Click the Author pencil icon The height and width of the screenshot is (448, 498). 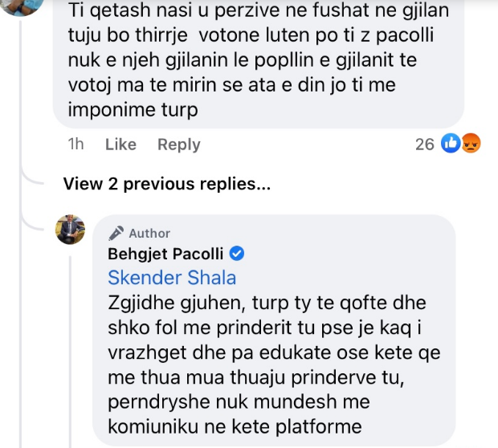pos(116,233)
